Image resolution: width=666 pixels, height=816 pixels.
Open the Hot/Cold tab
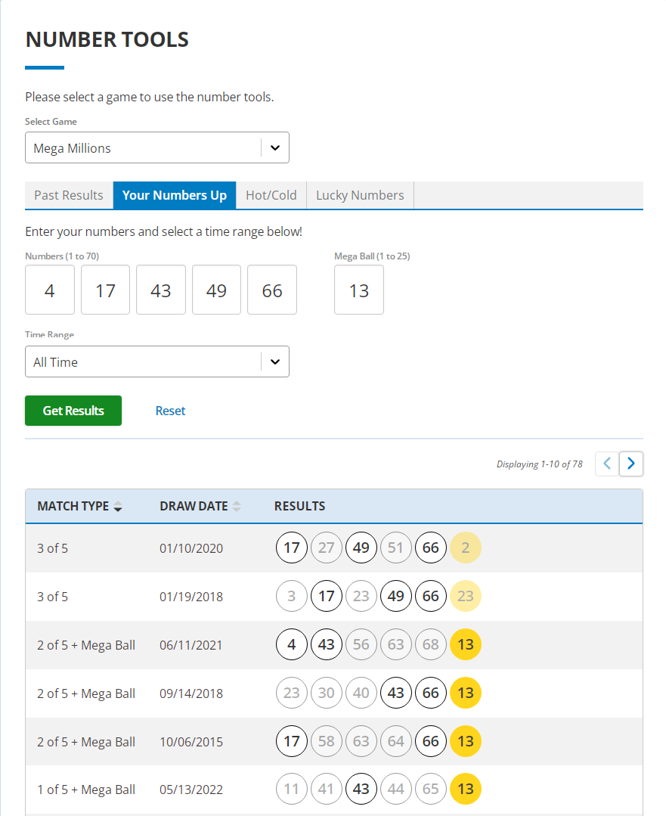pyautogui.click(x=271, y=195)
